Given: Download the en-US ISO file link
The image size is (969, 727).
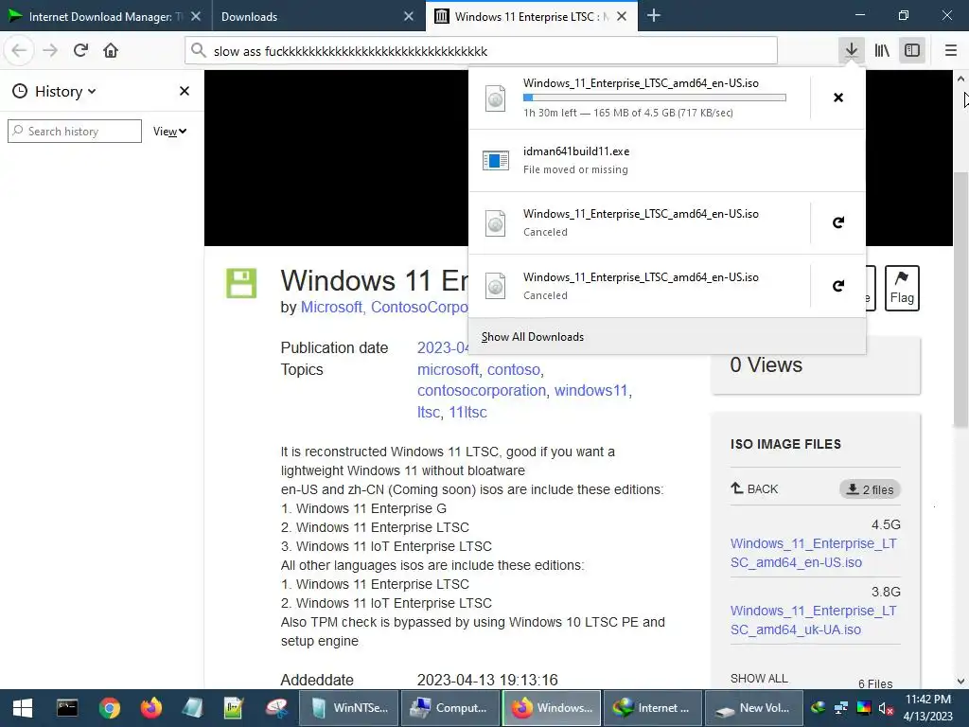Looking at the screenshot, I should (813, 553).
